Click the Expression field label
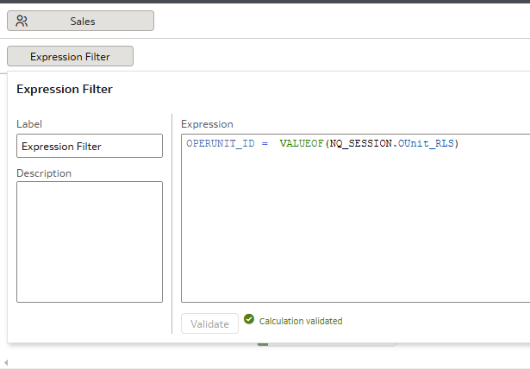 pyautogui.click(x=207, y=124)
